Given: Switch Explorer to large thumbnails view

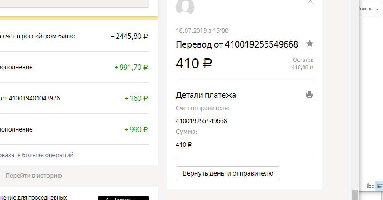Looking at the screenshot, I should click(x=379, y=186).
